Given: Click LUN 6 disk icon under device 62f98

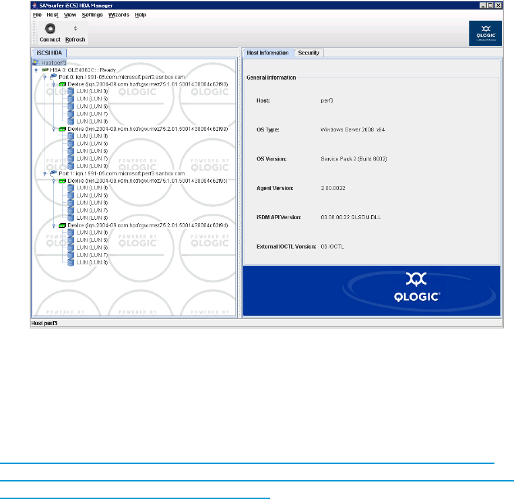Looking at the screenshot, I should [71, 107].
